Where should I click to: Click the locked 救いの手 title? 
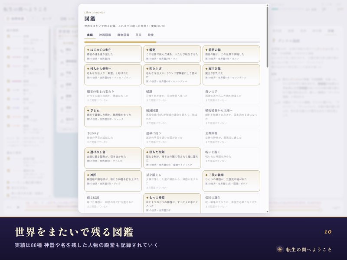[x=211, y=91]
